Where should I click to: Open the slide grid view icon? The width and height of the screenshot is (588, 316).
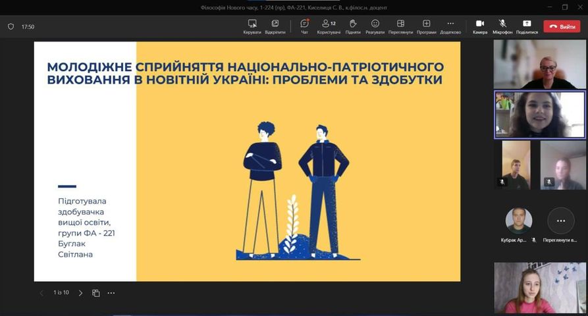point(95,293)
